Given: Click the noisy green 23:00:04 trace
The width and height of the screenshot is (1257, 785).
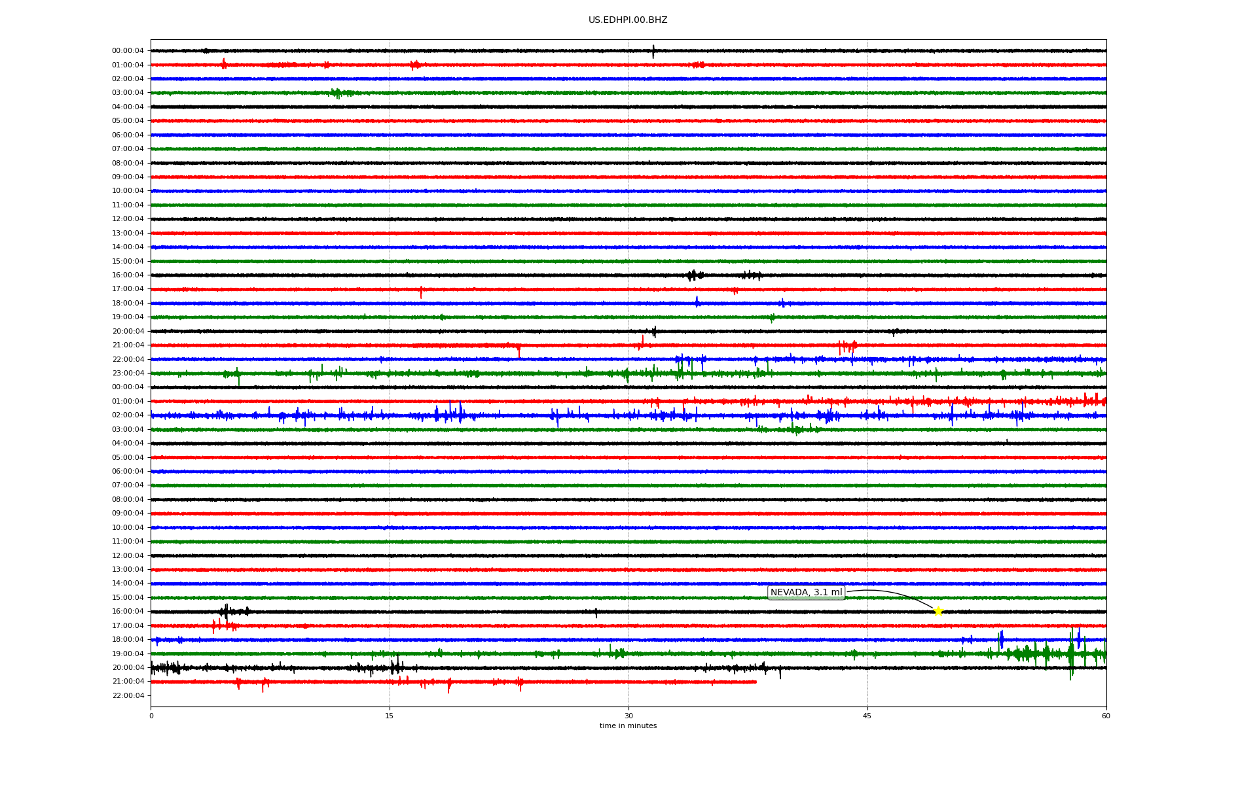Looking at the screenshot, I should (458, 374).
